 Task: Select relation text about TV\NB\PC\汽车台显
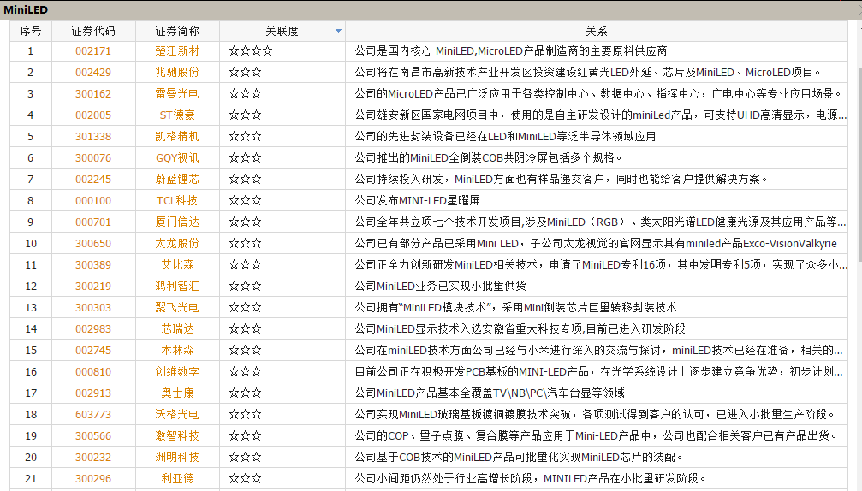490,393
